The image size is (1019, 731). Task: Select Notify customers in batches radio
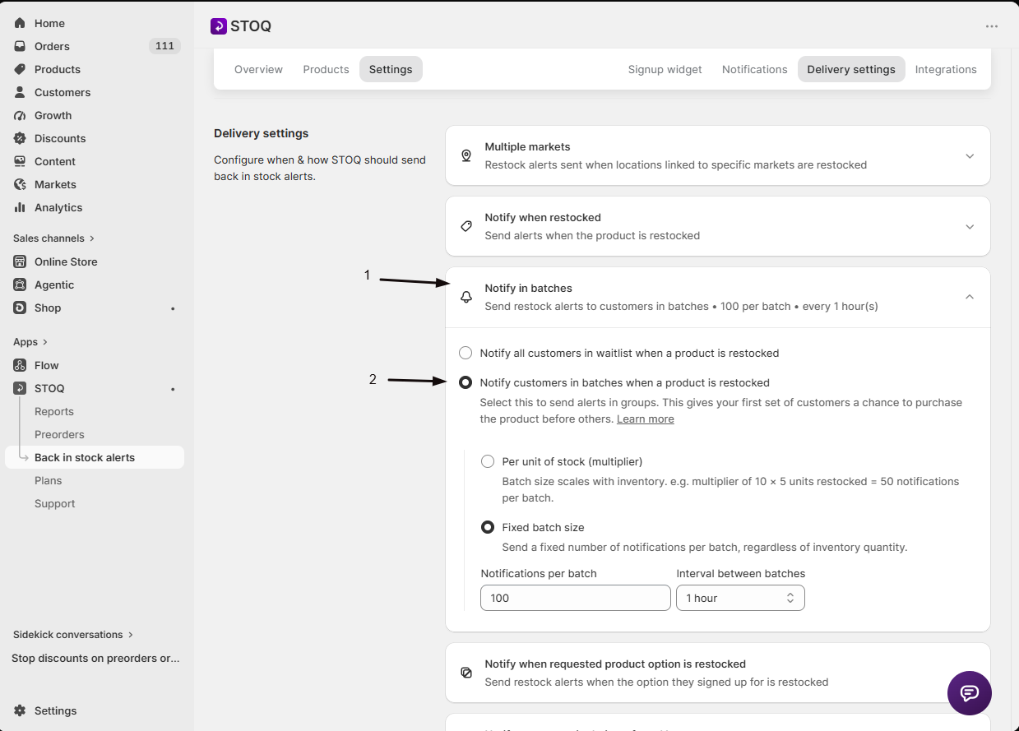click(465, 382)
